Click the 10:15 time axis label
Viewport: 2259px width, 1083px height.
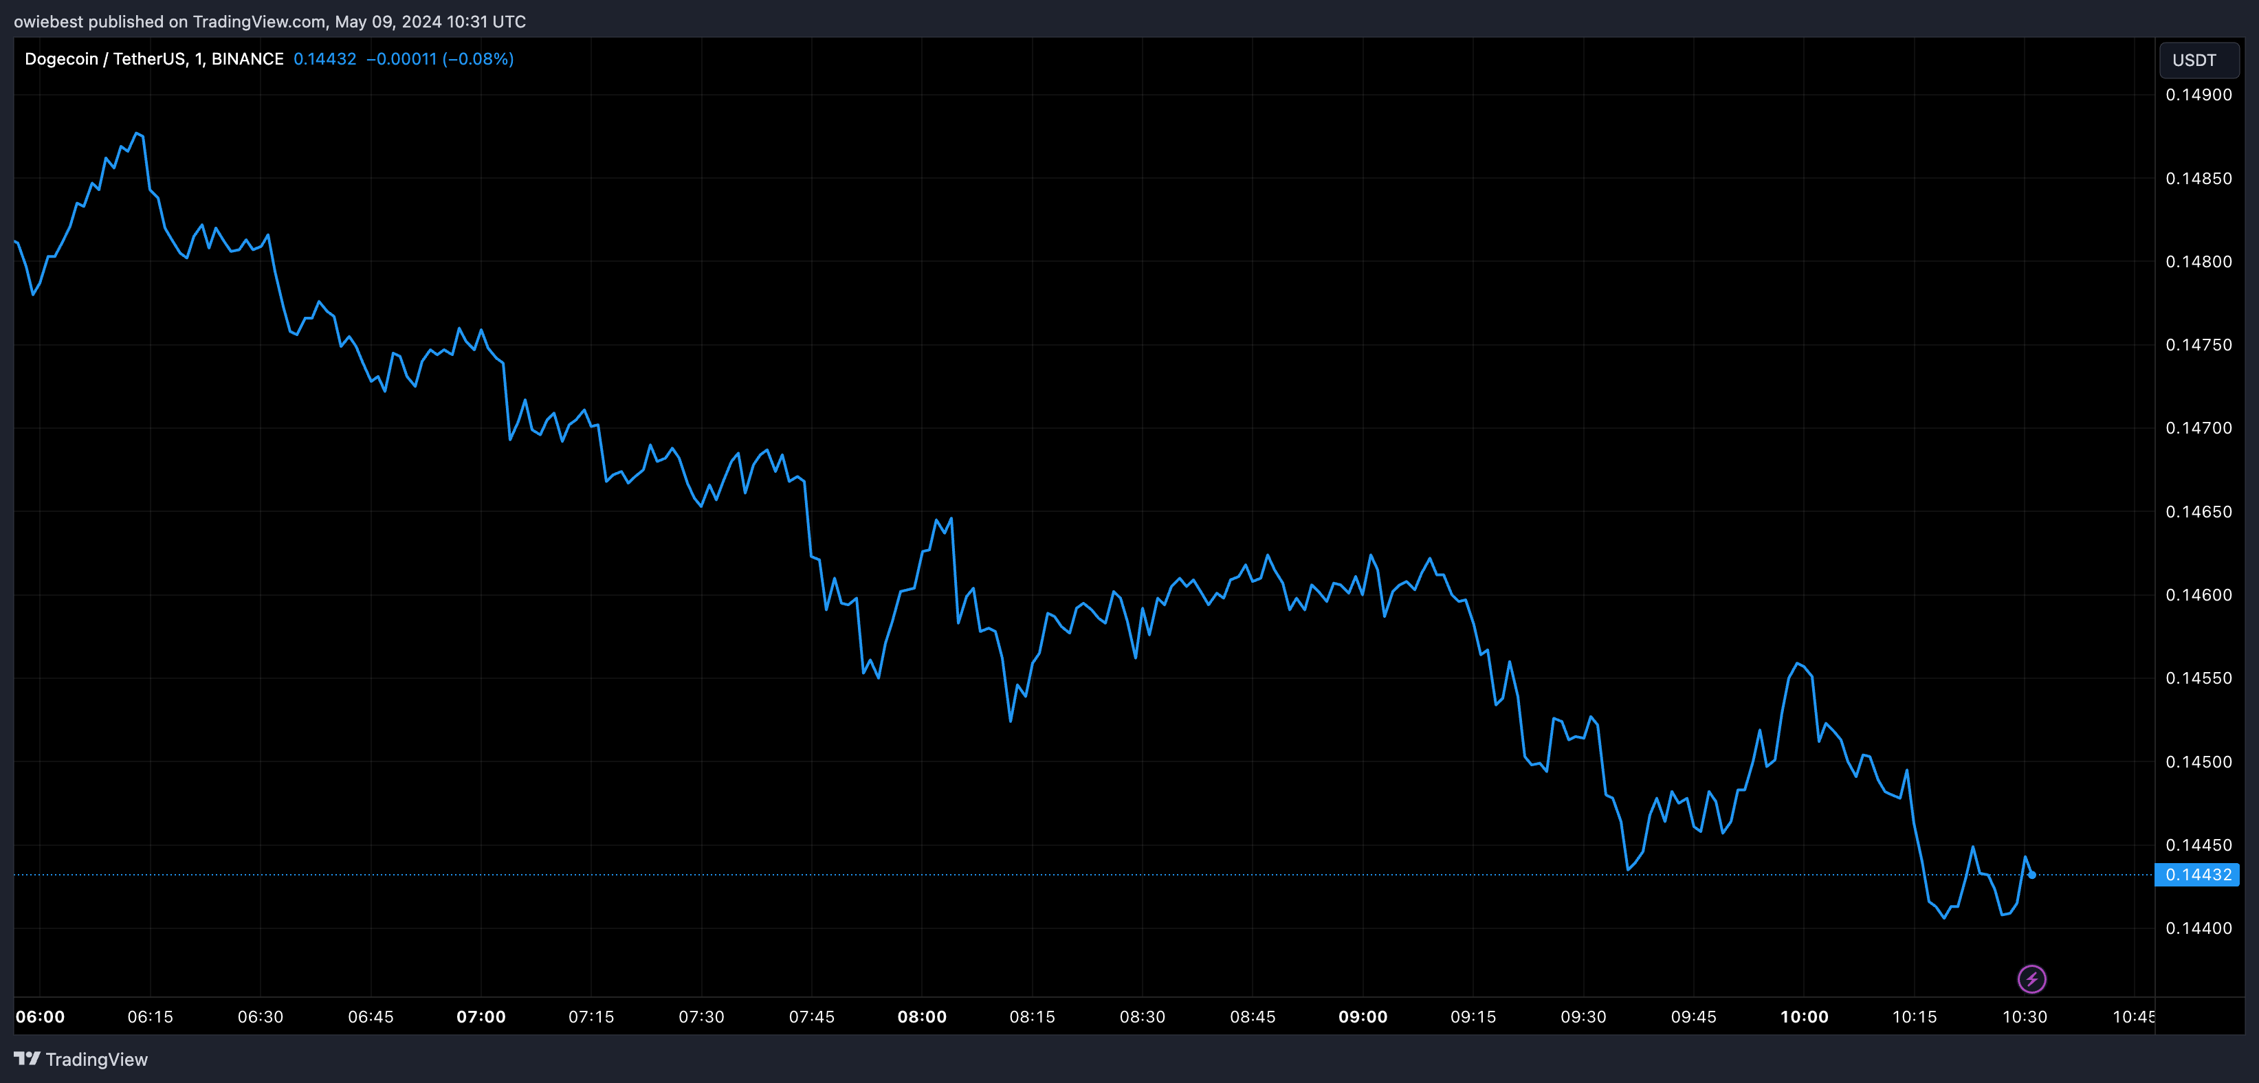(1915, 1016)
